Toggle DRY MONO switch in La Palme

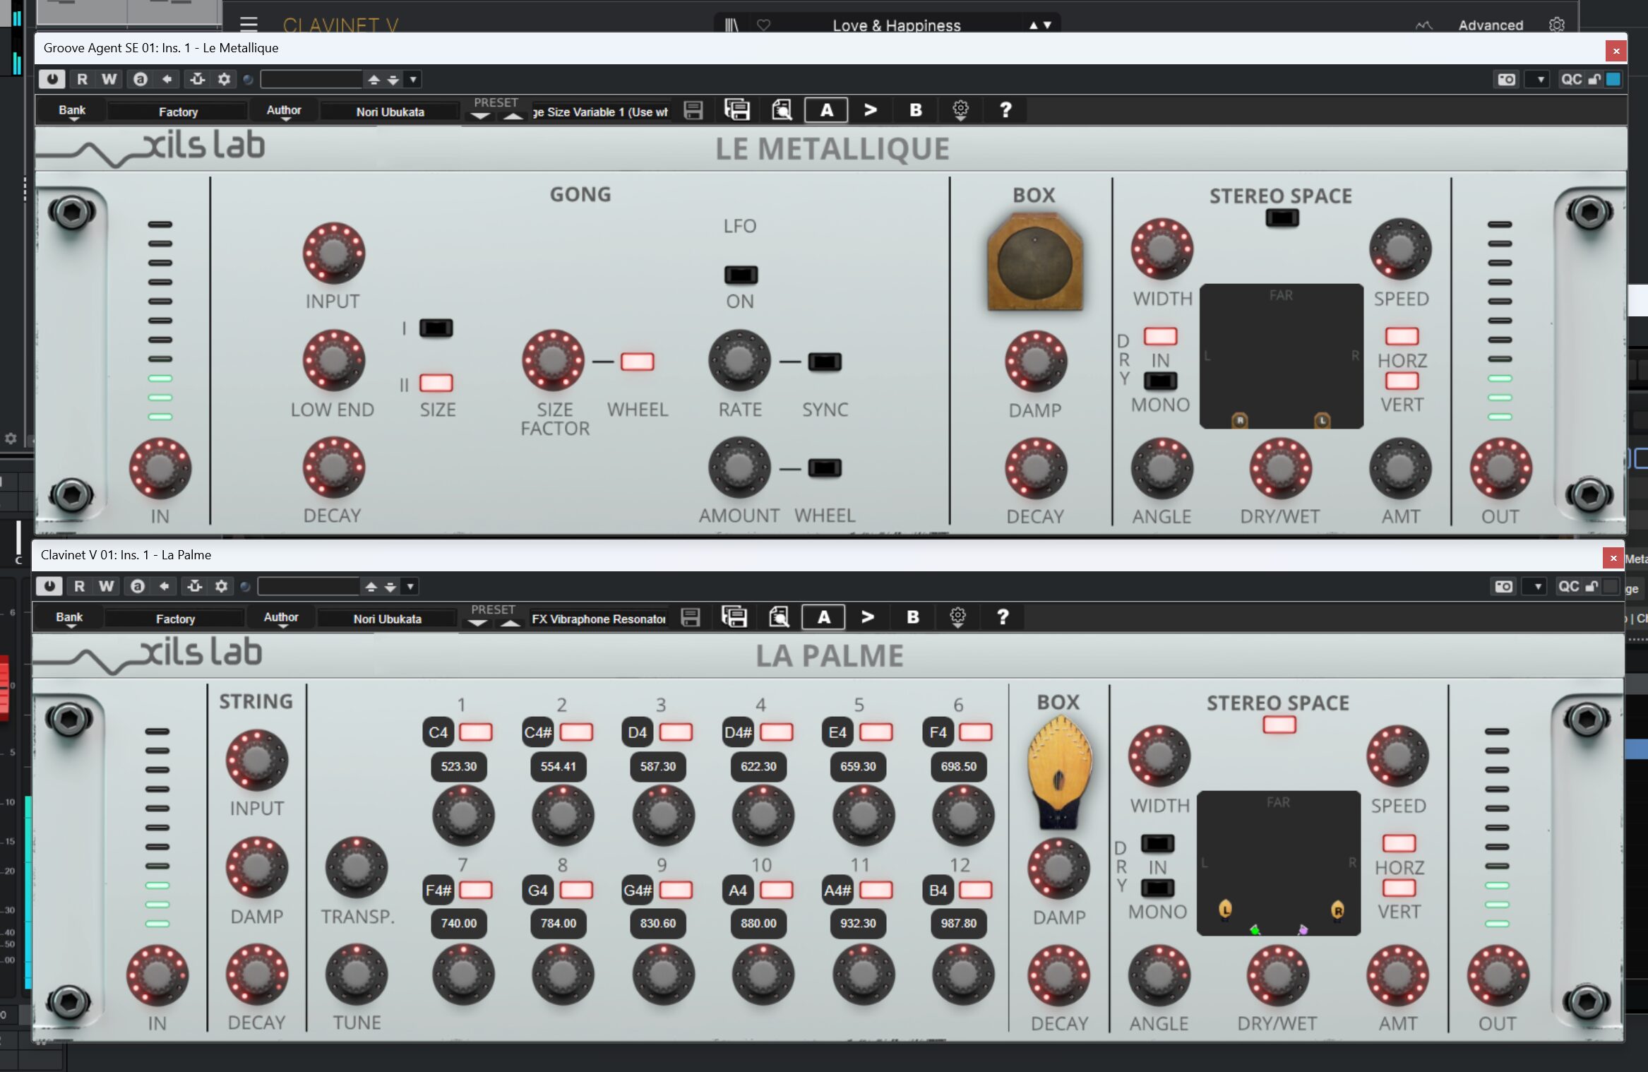[1157, 888]
